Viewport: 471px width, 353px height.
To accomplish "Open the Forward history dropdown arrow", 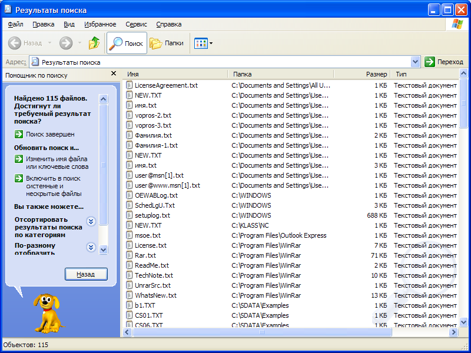I will coord(79,43).
